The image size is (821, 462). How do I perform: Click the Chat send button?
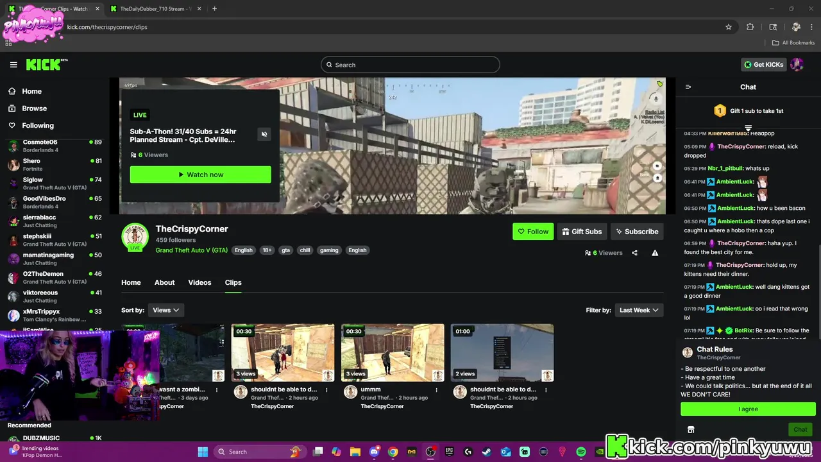point(800,430)
